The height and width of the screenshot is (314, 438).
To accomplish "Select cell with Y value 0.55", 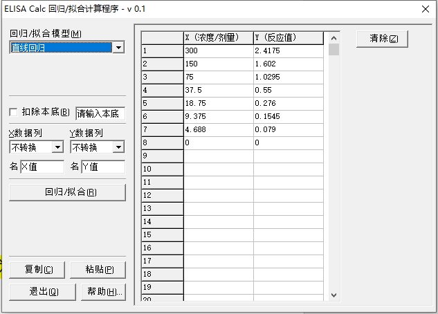I will pyautogui.click(x=289, y=91).
